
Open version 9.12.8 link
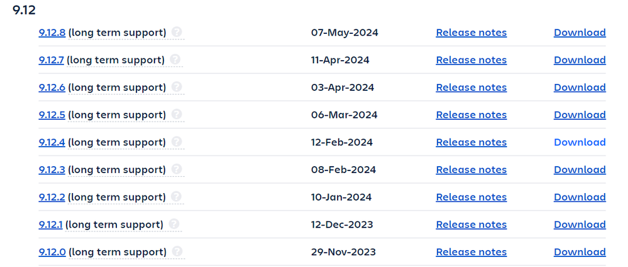tap(52, 33)
